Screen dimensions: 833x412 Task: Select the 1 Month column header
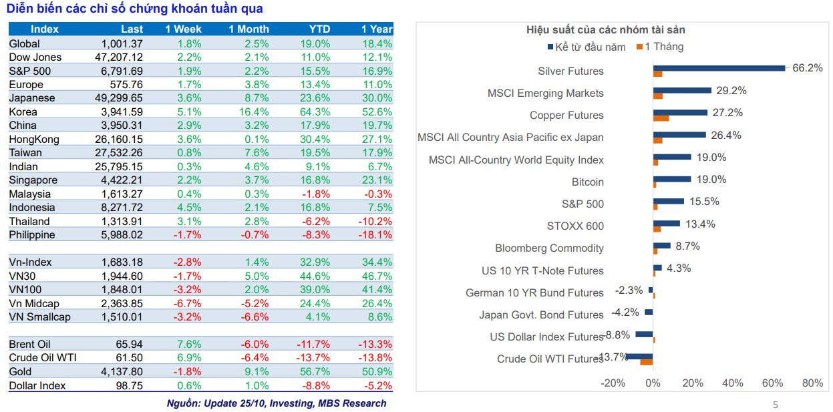coord(248,29)
